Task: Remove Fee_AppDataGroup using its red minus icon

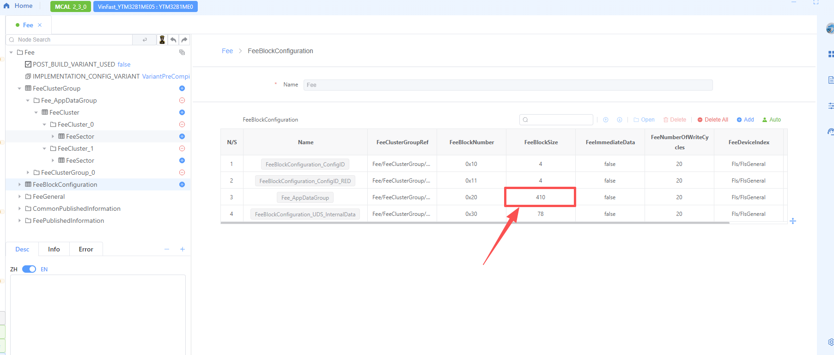Action: point(182,100)
